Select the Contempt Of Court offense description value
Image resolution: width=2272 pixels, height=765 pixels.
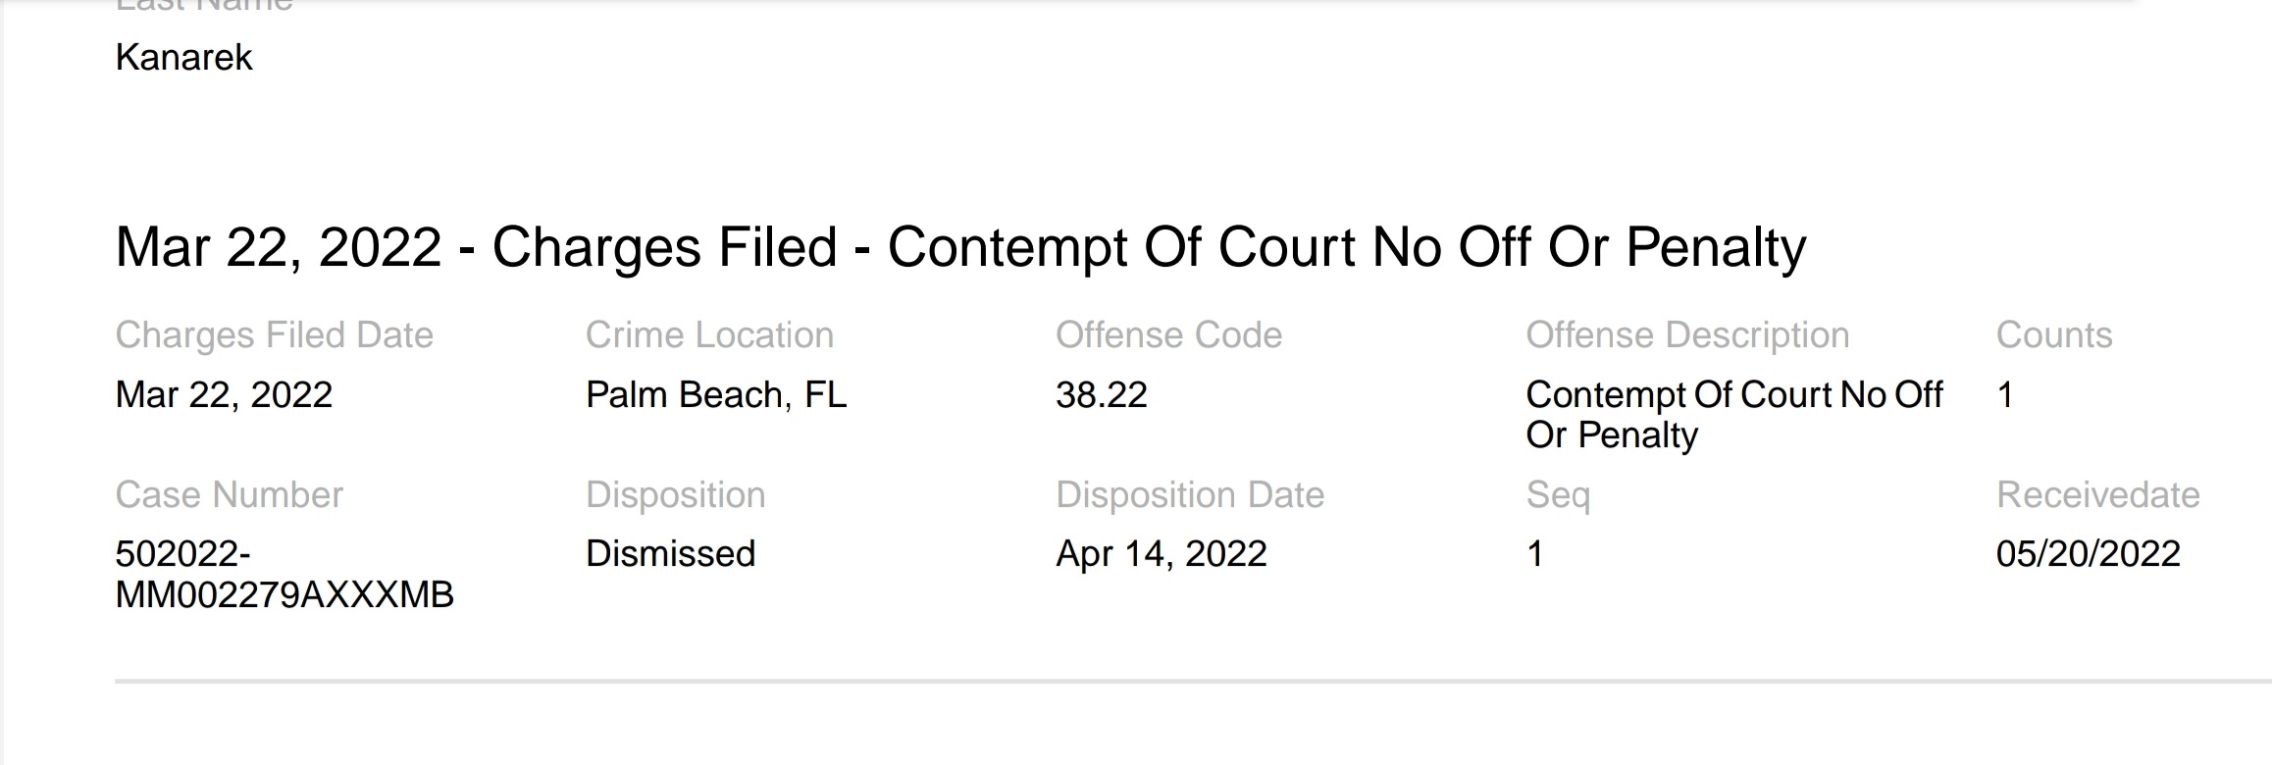1734,415
